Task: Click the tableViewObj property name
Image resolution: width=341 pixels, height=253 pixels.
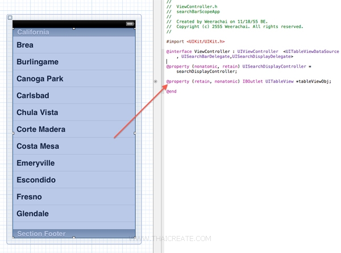Action: point(313,81)
